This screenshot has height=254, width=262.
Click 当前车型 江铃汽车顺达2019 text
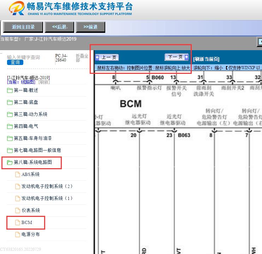click(x=38, y=39)
